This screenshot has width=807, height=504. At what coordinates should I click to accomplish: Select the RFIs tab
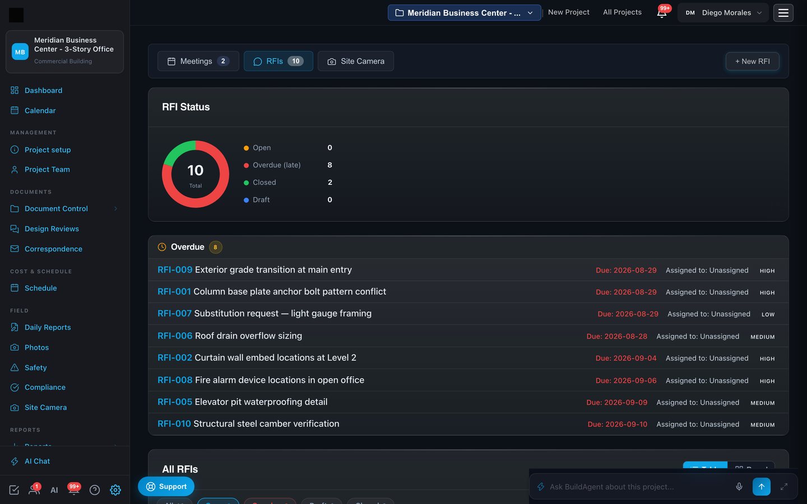click(x=279, y=61)
